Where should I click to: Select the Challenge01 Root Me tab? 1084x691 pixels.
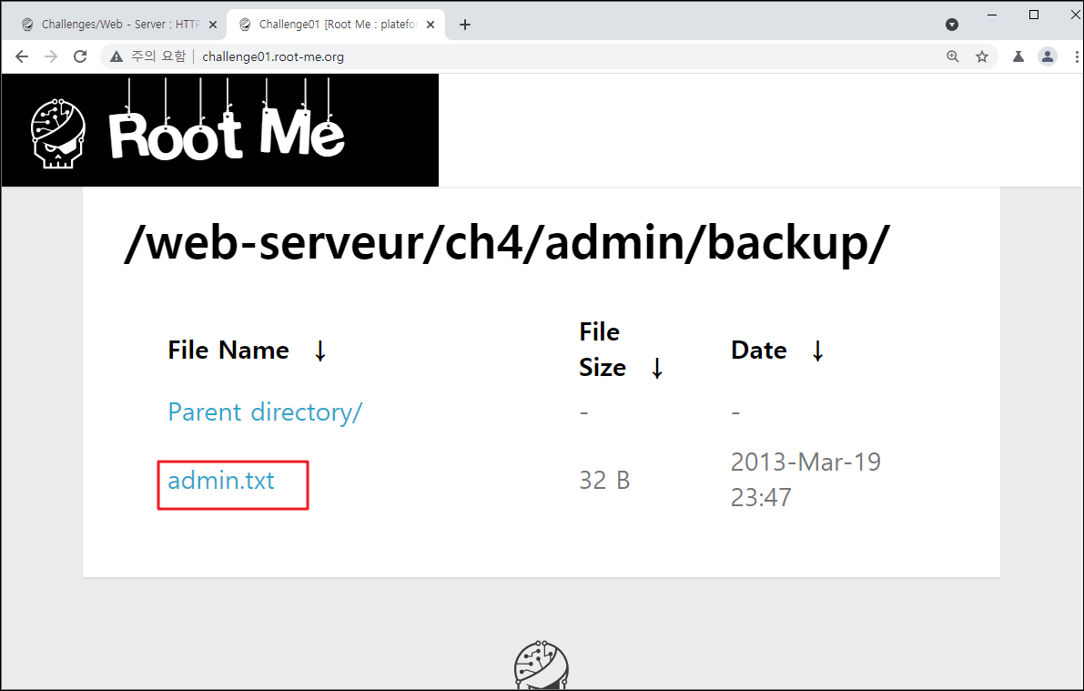pyautogui.click(x=336, y=25)
